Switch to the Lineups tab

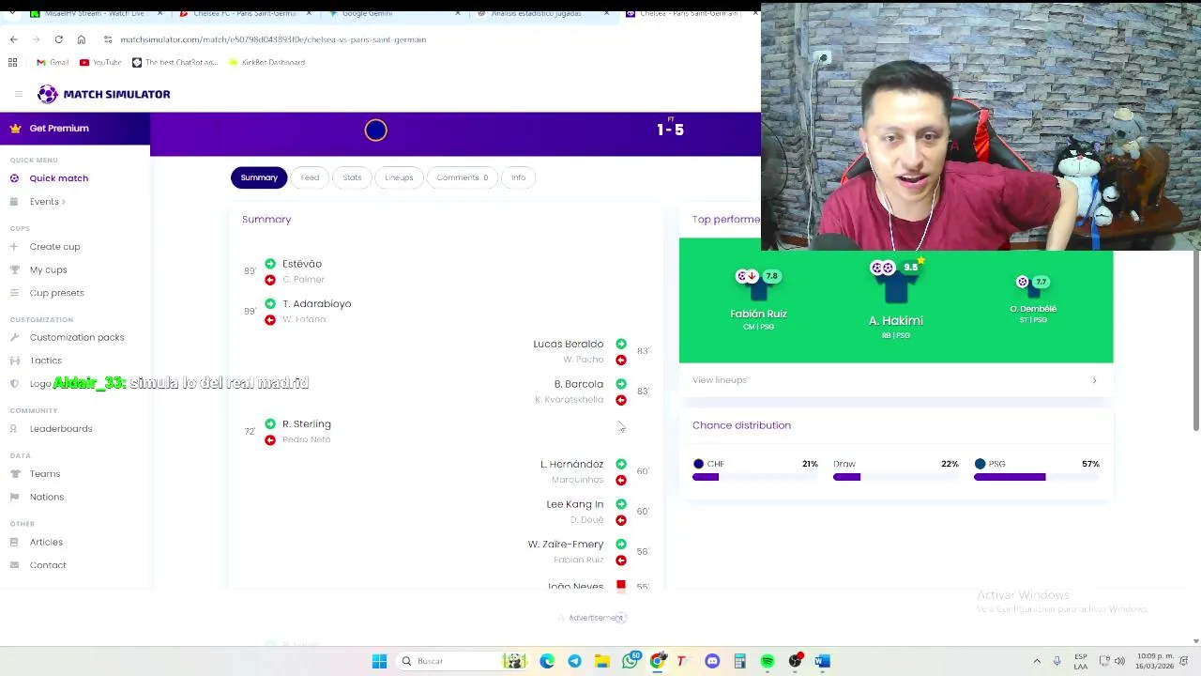(x=399, y=177)
